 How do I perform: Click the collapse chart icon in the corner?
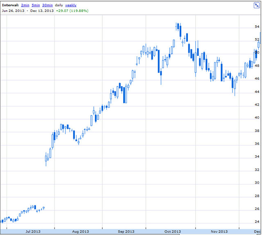pyautogui.click(x=257, y=5)
